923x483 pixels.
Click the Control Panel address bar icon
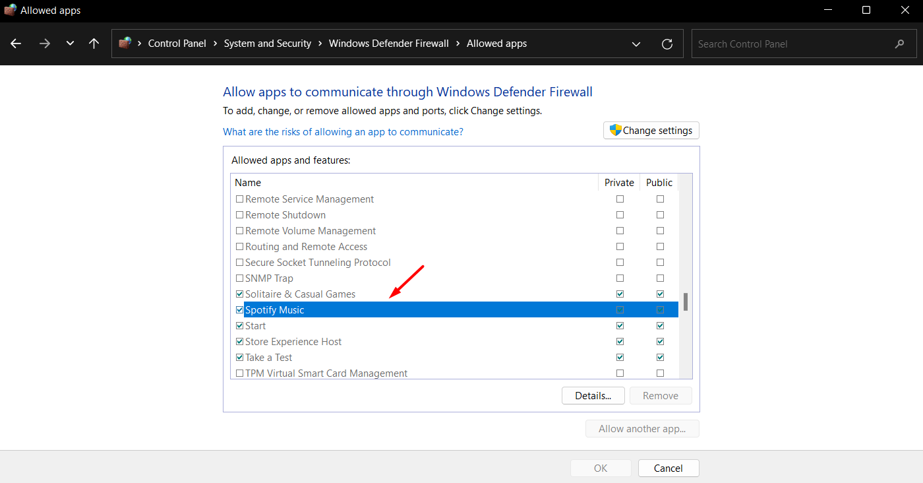[x=125, y=44]
